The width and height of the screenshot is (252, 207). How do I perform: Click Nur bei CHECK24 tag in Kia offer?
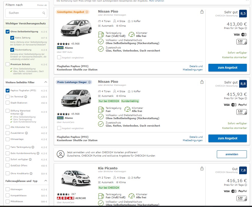pyautogui.click(x=109, y=188)
